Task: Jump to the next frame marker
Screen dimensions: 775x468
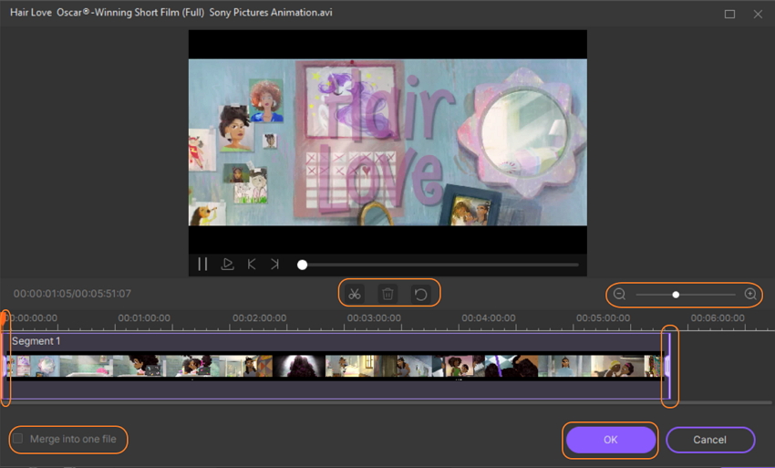Action: click(x=274, y=265)
